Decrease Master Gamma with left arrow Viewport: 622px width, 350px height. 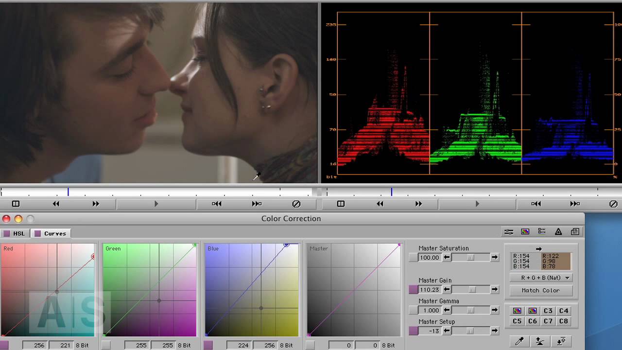click(447, 310)
